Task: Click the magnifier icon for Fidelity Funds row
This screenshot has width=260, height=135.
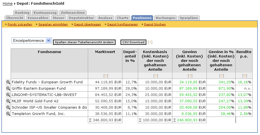Action: [x=8, y=82]
